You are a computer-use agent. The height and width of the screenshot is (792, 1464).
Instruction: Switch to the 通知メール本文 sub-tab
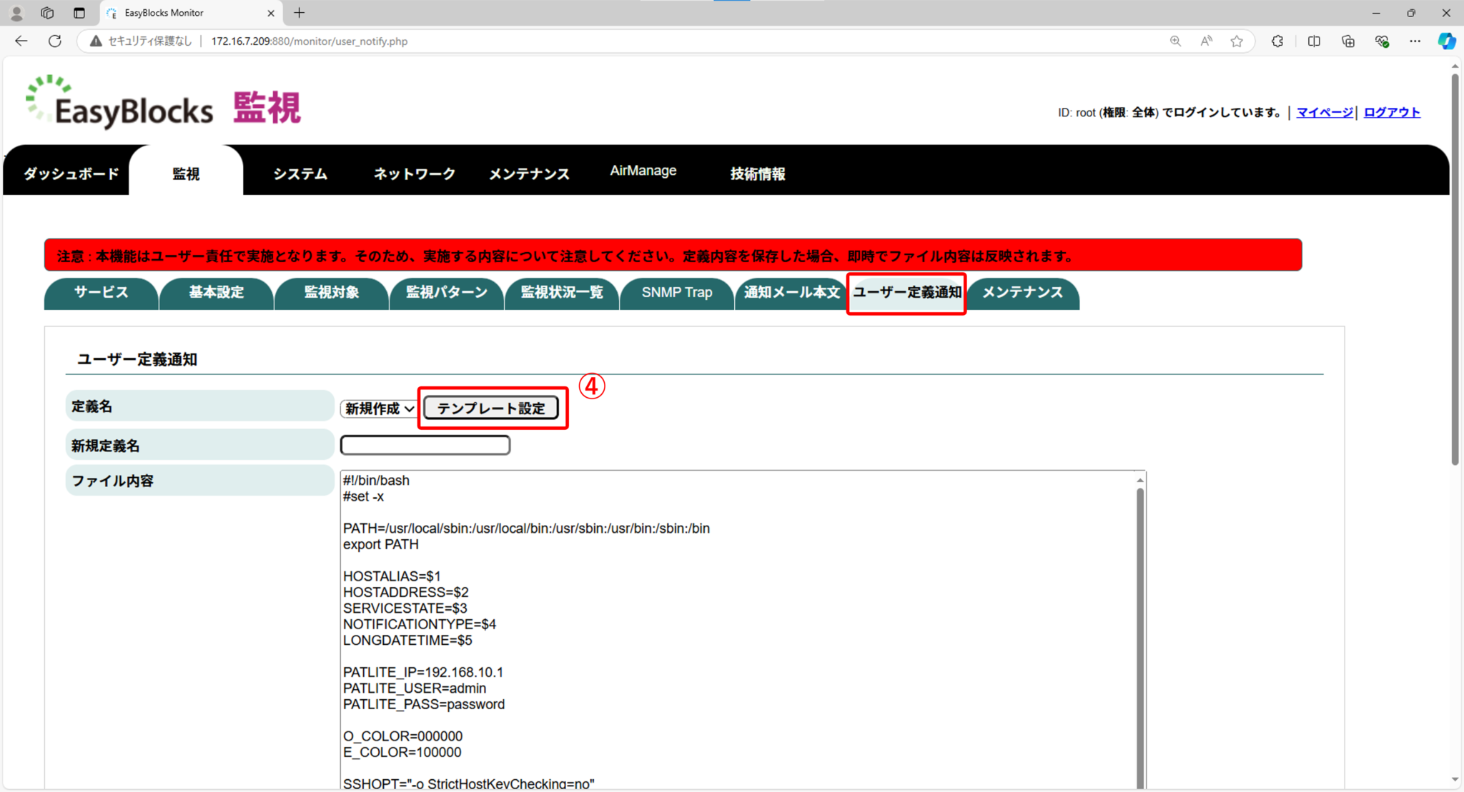pyautogui.click(x=791, y=293)
